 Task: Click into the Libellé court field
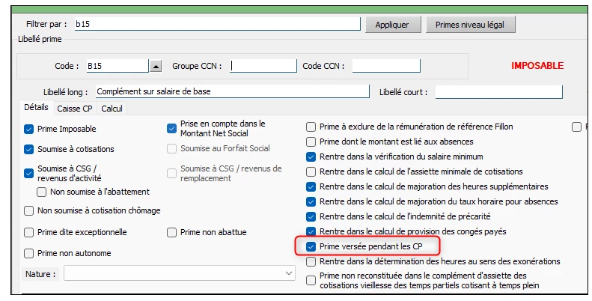[498, 92]
